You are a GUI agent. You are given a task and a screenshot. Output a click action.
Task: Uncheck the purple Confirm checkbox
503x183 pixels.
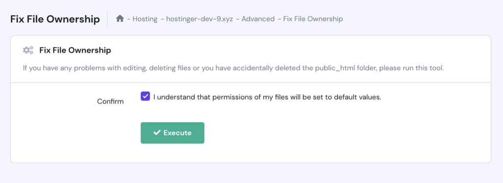pyautogui.click(x=145, y=96)
